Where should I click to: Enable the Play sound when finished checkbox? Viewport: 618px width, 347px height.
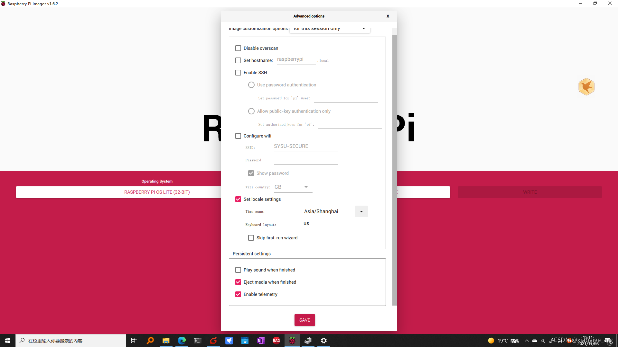[238, 270]
